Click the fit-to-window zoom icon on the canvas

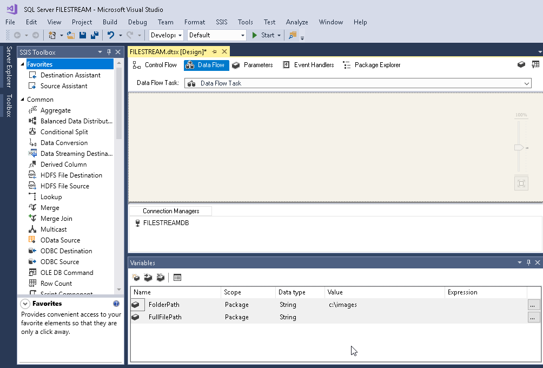coord(521,183)
